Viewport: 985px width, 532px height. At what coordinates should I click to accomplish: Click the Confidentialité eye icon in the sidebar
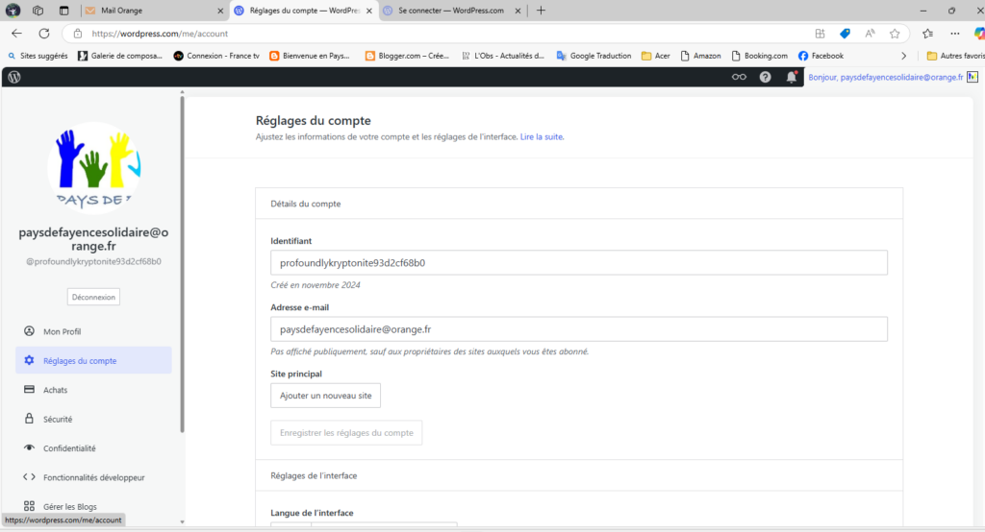[x=29, y=448]
